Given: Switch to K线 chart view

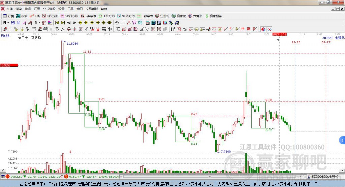Looking at the screenshot, I should coord(35,16).
